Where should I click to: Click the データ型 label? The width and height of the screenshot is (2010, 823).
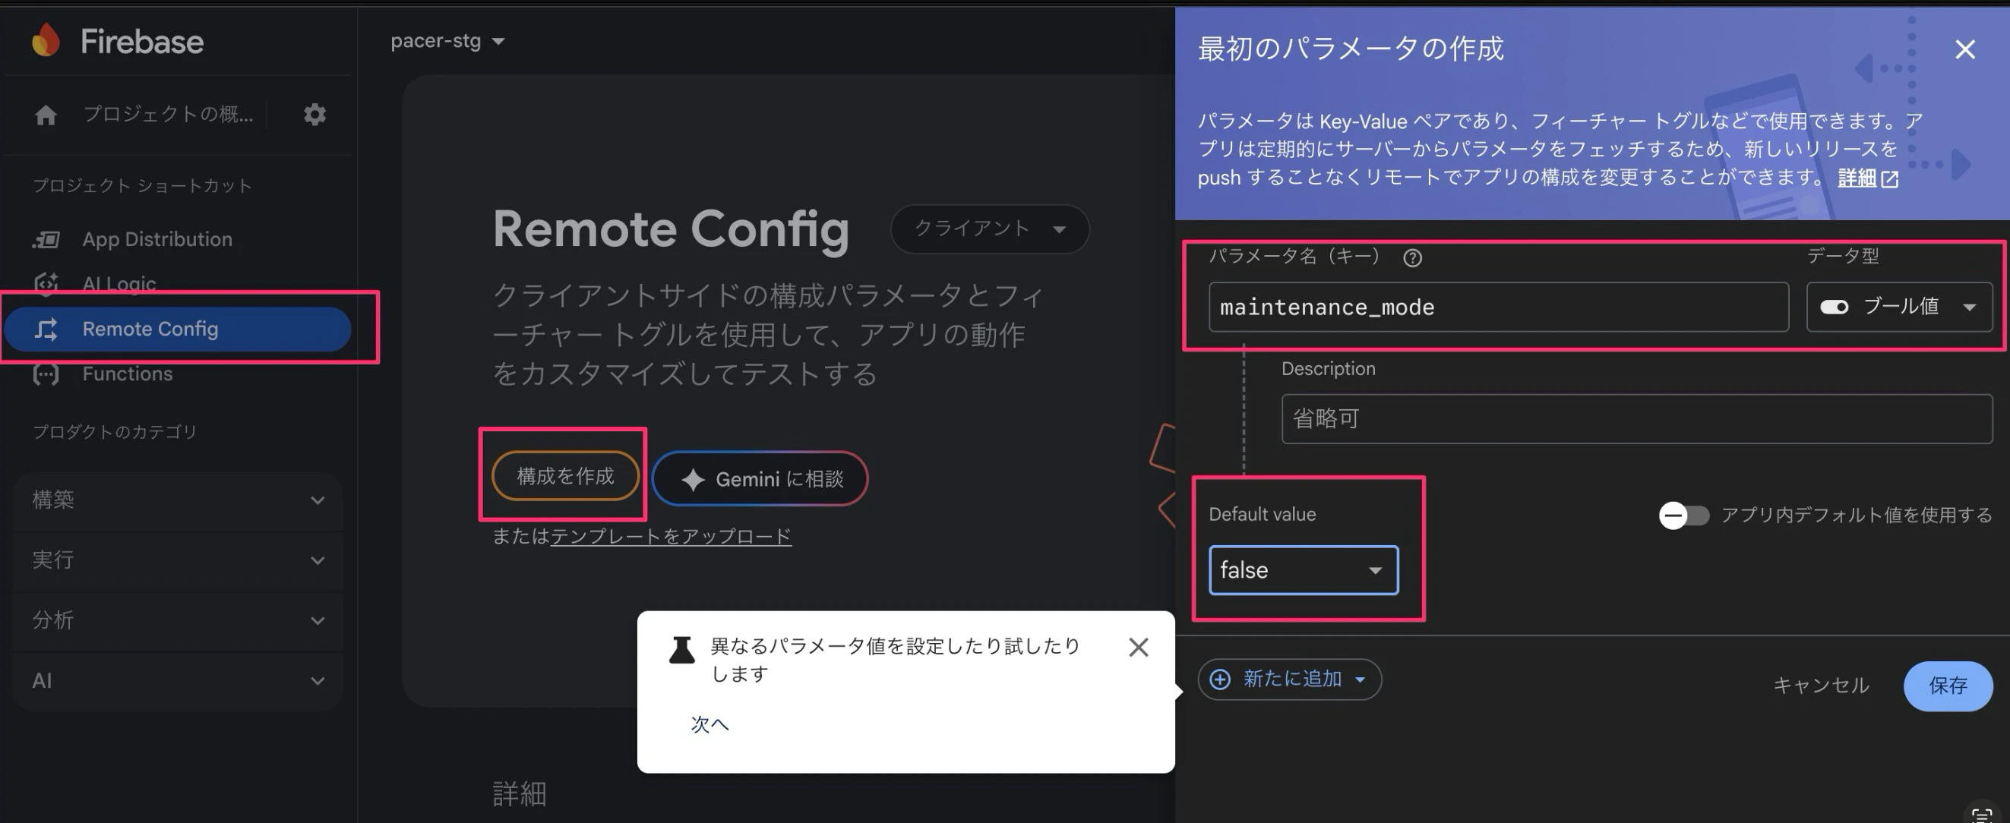click(1843, 256)
